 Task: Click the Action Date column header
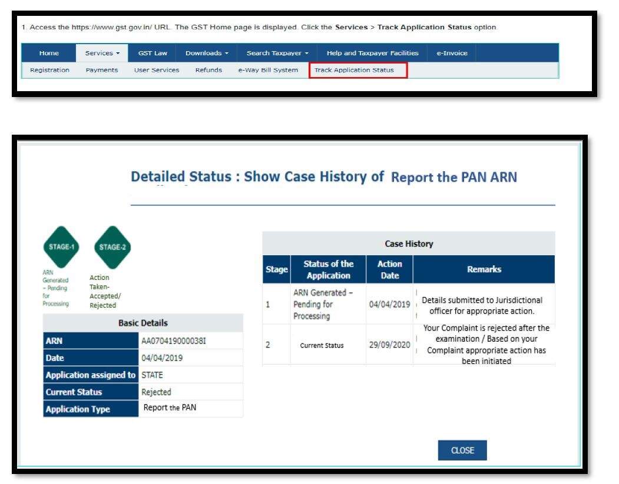tap(389, 269)
